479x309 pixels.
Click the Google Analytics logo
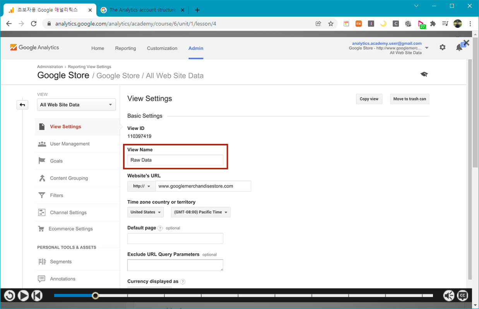[34, 48]
